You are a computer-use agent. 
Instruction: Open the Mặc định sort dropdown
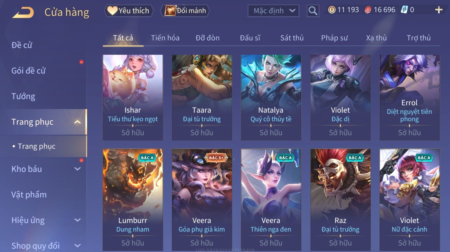[x=273, y=11]
